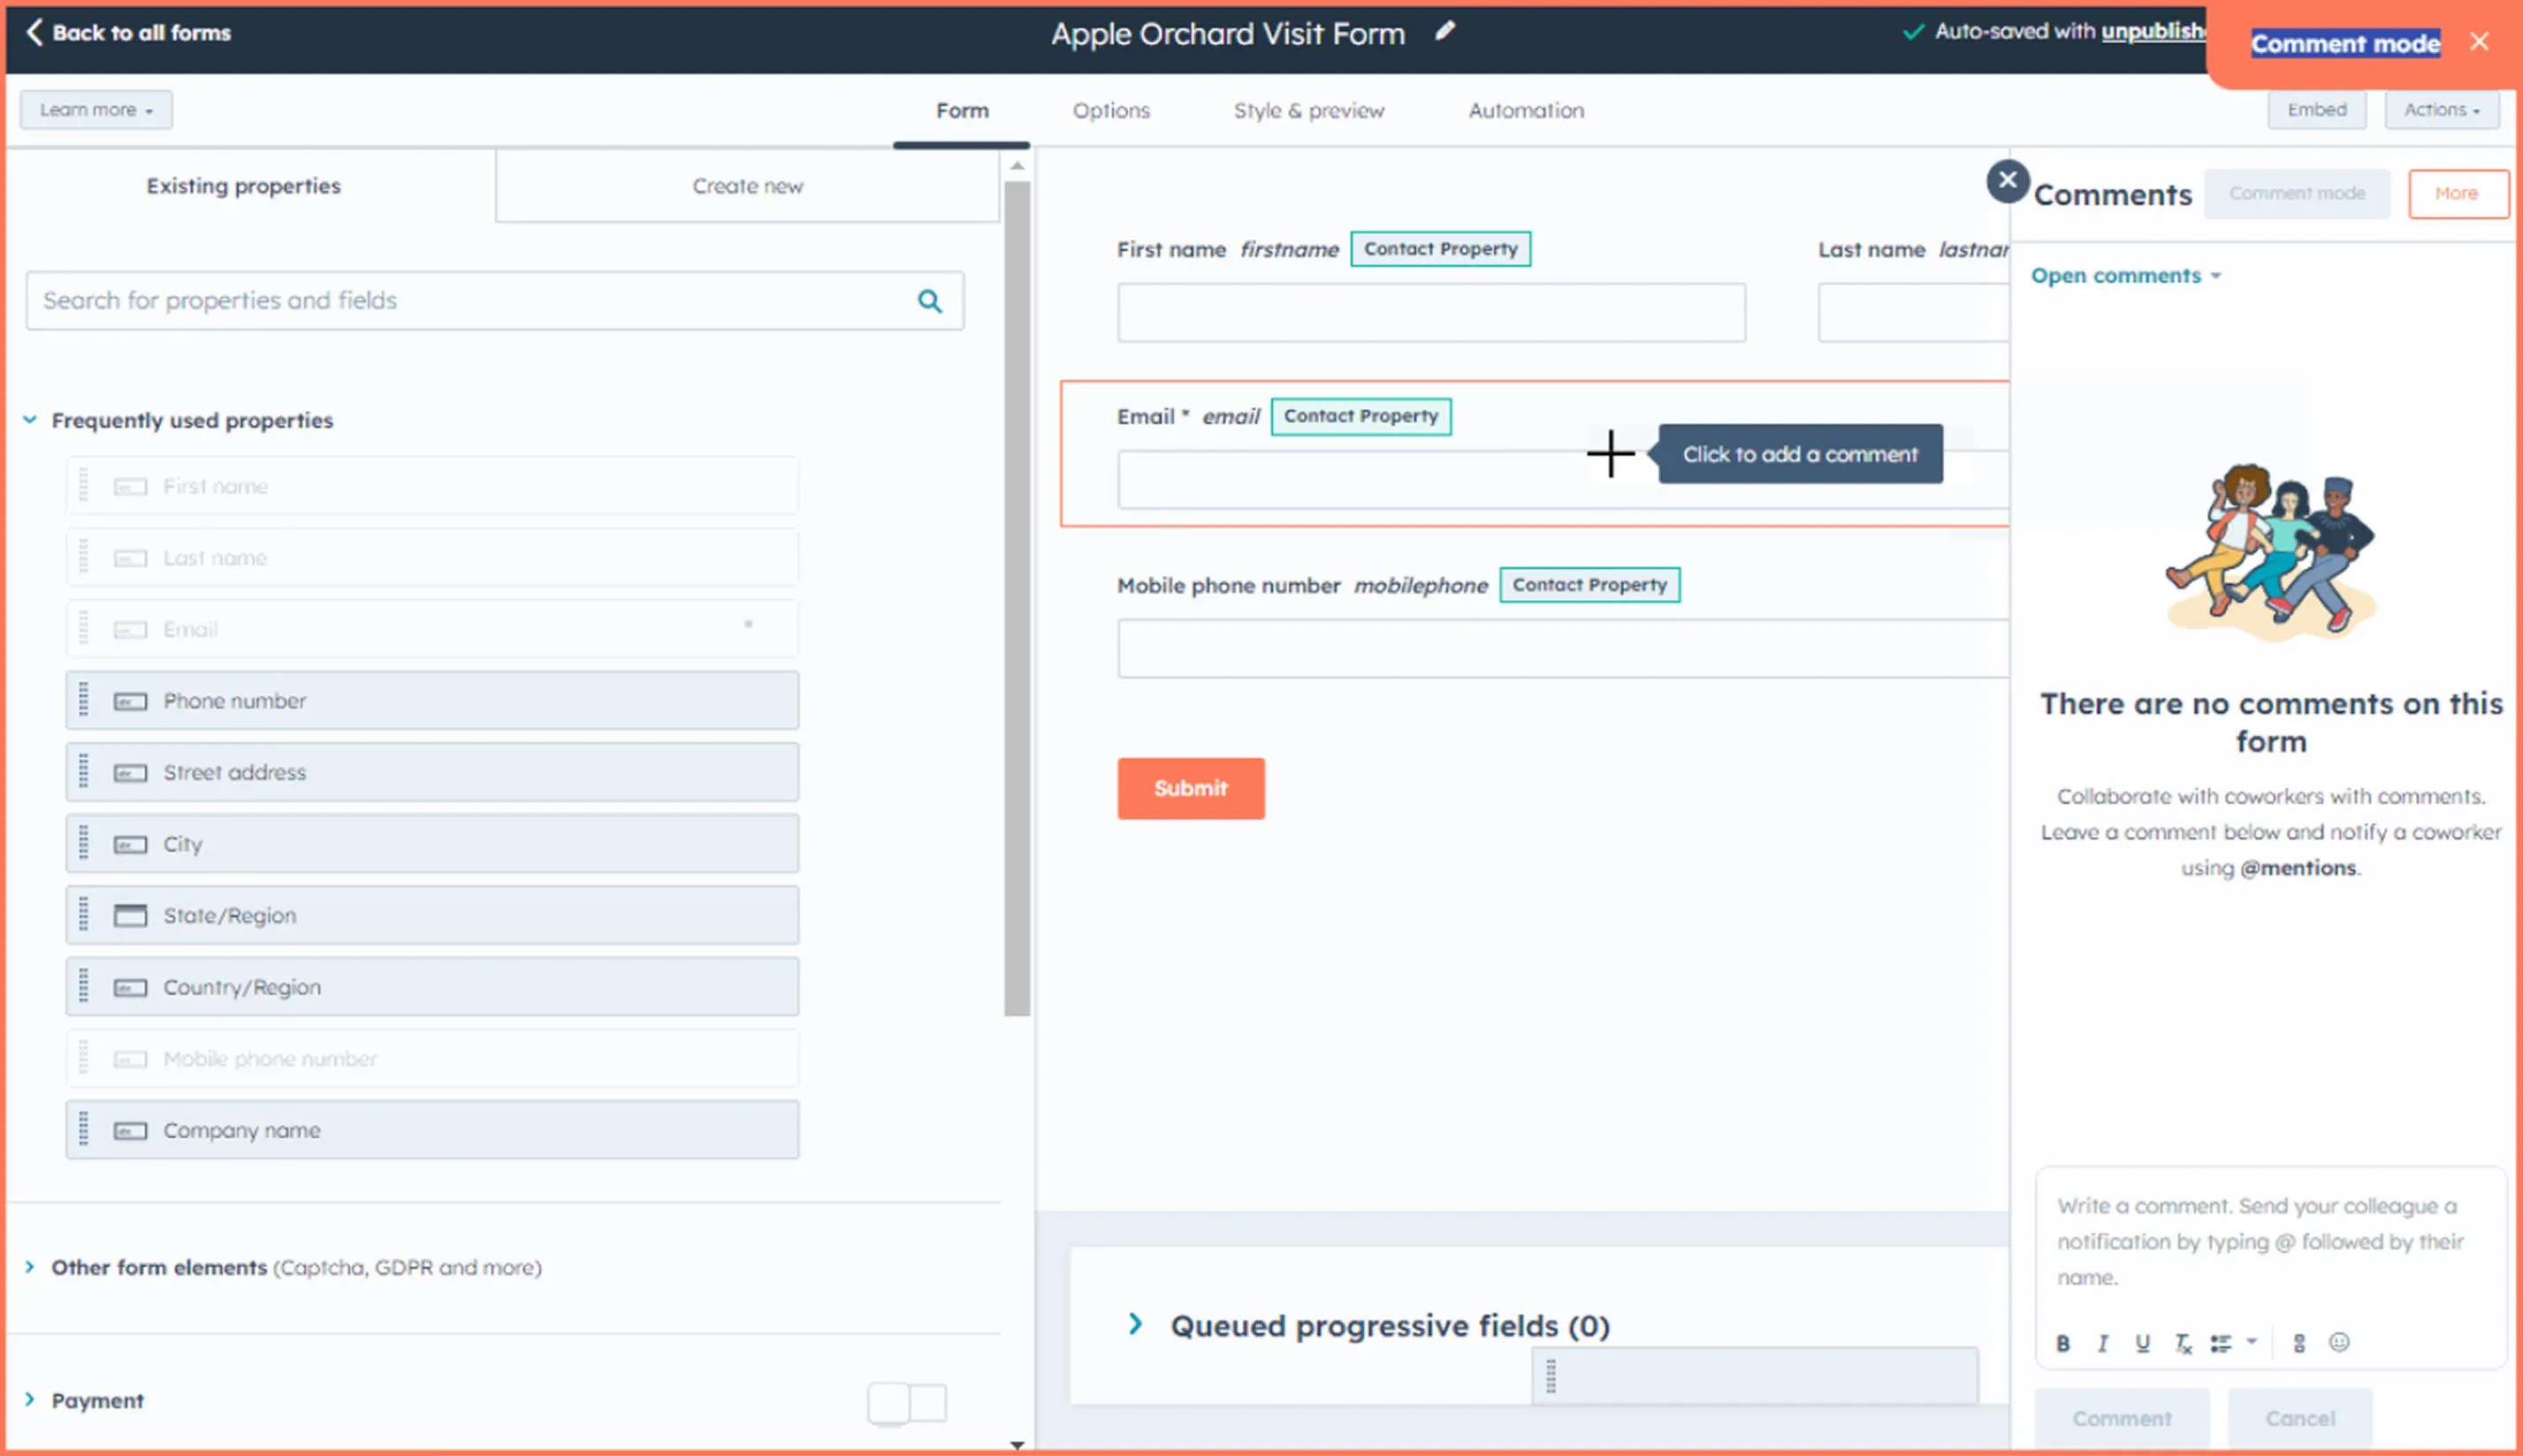Expand the Queued progressive fields section
The width and height of the screenshot is (2523, 1456).
tap(1135, 1324)
